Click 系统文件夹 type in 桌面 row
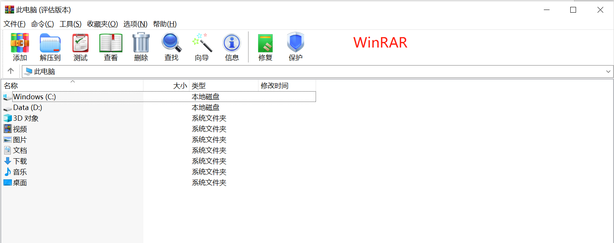 [x=209, y=182]
